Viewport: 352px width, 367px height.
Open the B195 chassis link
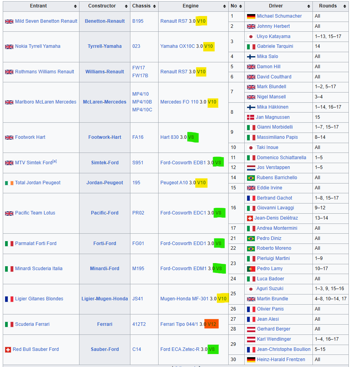[138, 21]
